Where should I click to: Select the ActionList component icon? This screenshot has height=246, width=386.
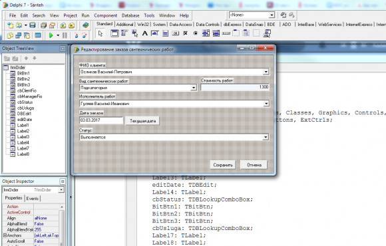click(267, 33)
